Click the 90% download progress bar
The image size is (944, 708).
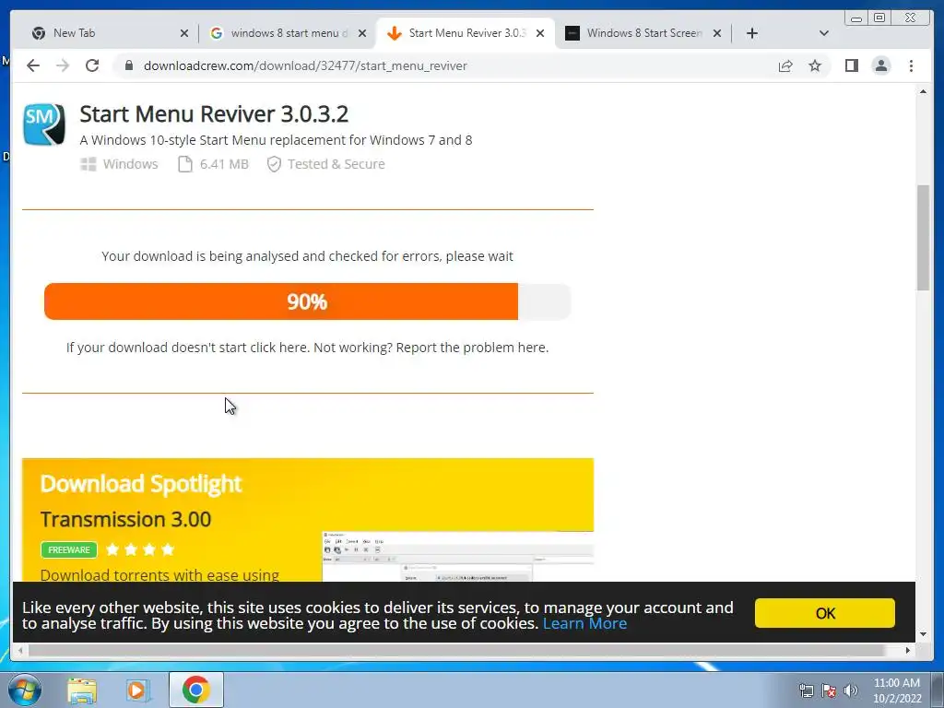pos(307,301)
